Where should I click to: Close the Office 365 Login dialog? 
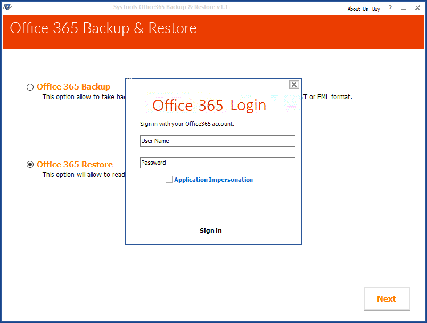click(294, 85)
